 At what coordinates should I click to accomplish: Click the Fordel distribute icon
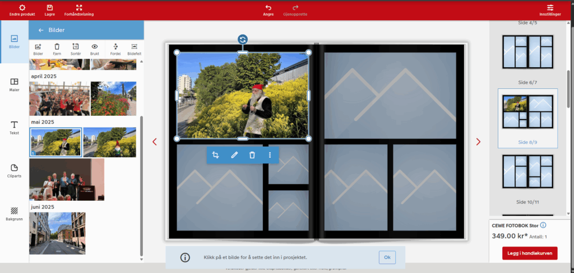tap(115, 49)
